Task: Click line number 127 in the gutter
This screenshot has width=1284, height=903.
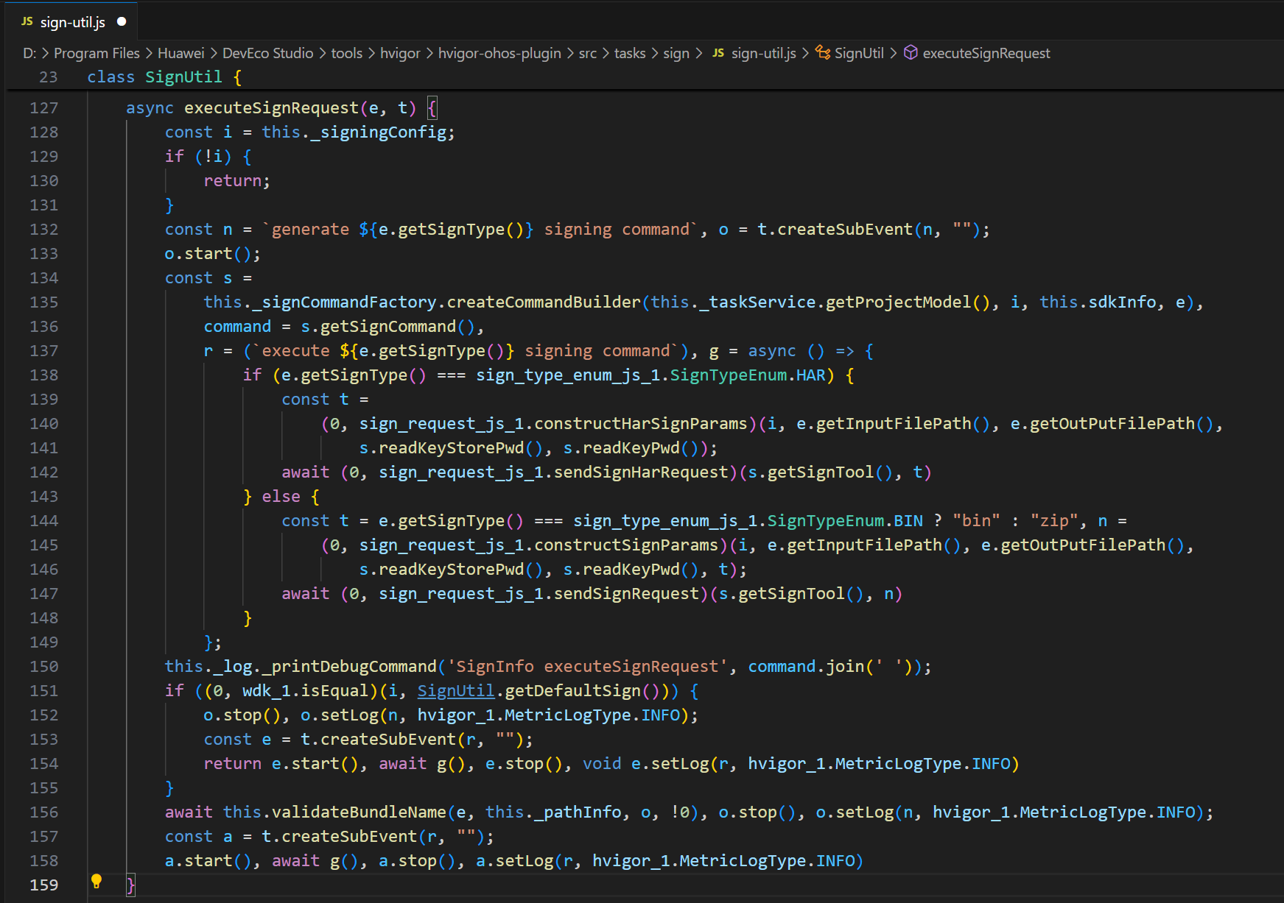Action: click(x=44, y=107)
